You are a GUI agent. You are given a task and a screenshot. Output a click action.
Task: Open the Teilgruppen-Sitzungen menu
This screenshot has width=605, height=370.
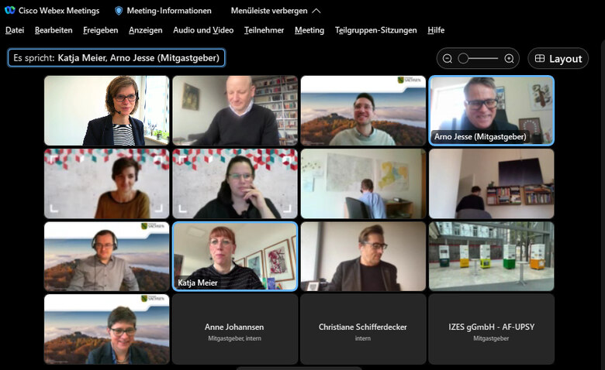tap(376, 30)
